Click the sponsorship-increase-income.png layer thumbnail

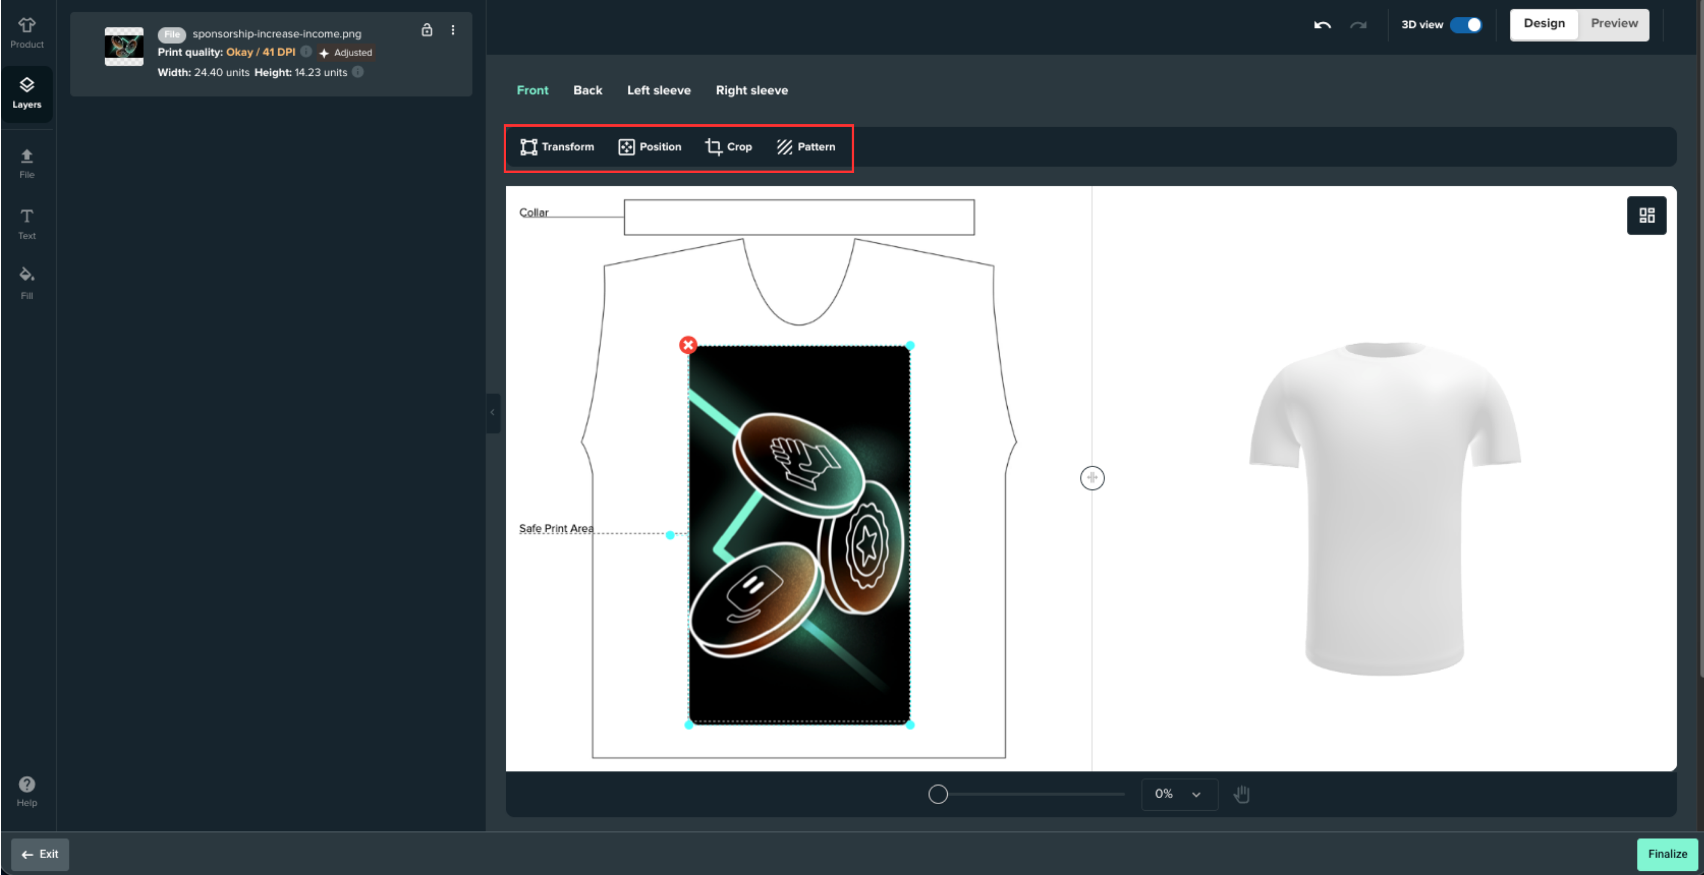[x=124, y=46]
